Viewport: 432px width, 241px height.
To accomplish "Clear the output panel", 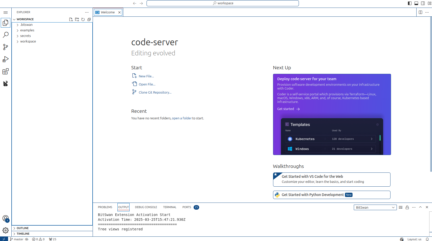I will [x=401, y=207].
